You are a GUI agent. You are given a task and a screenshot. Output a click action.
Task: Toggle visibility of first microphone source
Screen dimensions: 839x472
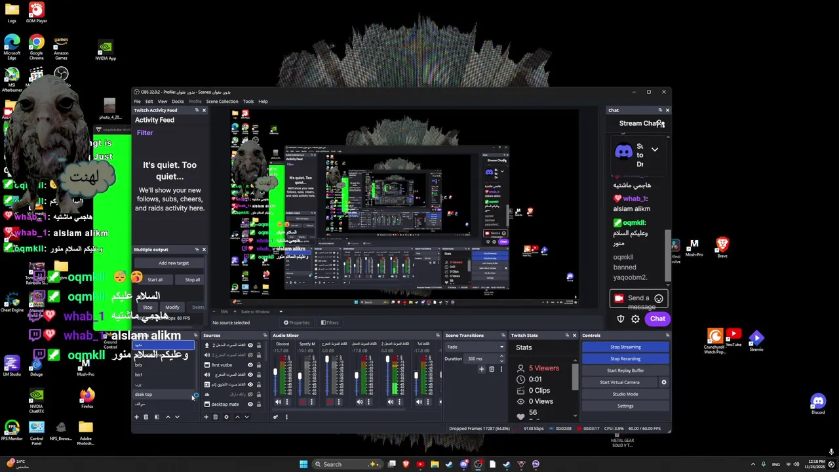click(250, 345)
